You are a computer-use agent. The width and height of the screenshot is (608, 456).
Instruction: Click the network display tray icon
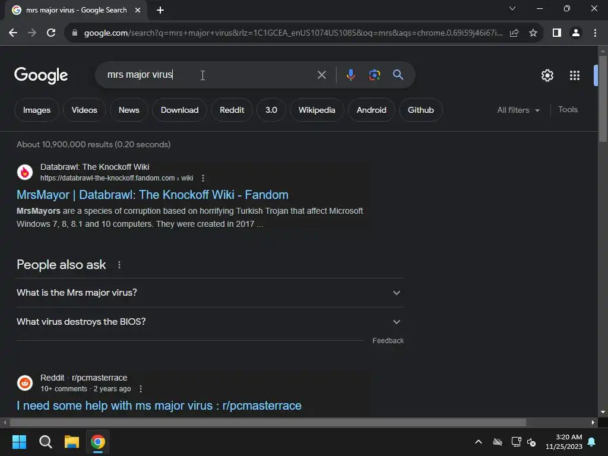[516, 442]
